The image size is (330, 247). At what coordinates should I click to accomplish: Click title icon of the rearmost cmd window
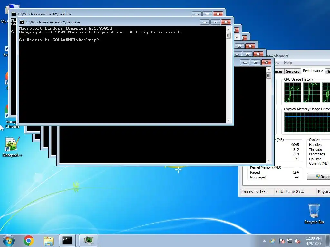14,14
